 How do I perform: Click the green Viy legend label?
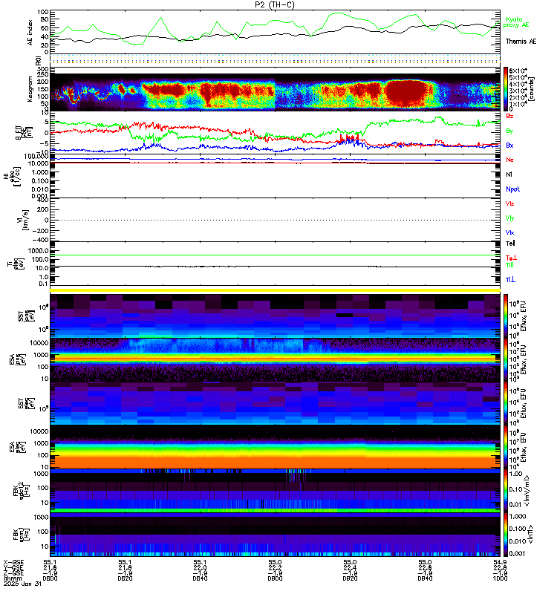click(509, 218)
